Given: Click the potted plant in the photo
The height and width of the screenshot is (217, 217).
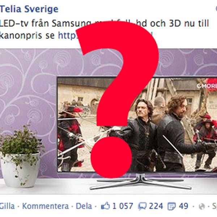Looking at the screenshot, I should 21,156.
